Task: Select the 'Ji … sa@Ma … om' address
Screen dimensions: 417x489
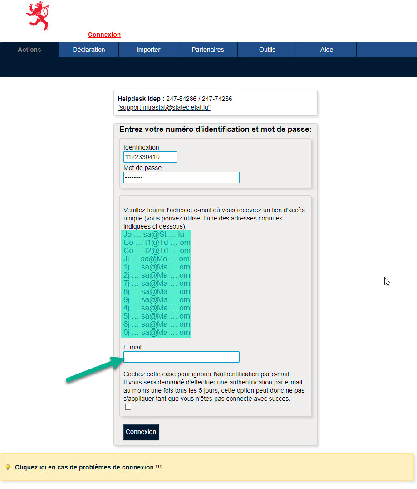Action: pyautogui.click(x=157, y=259)
